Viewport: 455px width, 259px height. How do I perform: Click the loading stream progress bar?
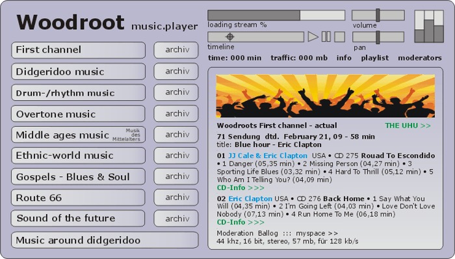276,15
